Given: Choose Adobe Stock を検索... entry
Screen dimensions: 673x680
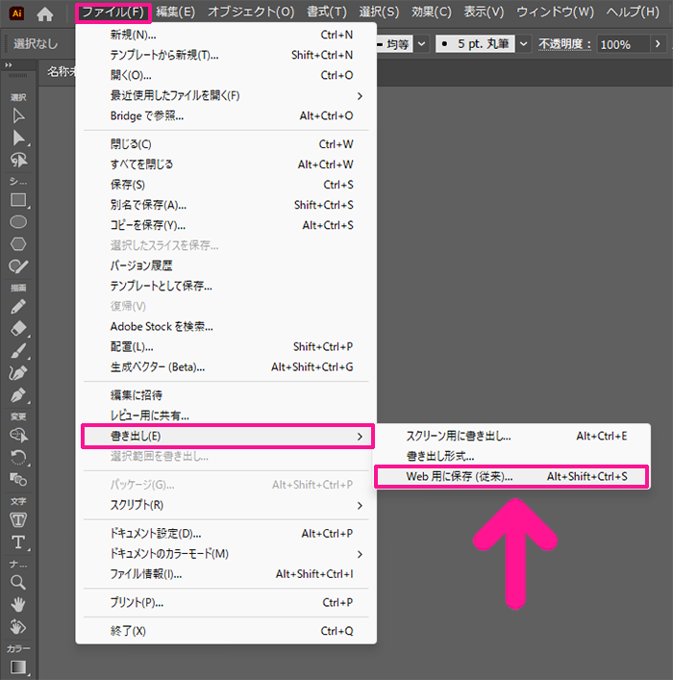Looking at the screenshot, I should click(x=226, y=326).
